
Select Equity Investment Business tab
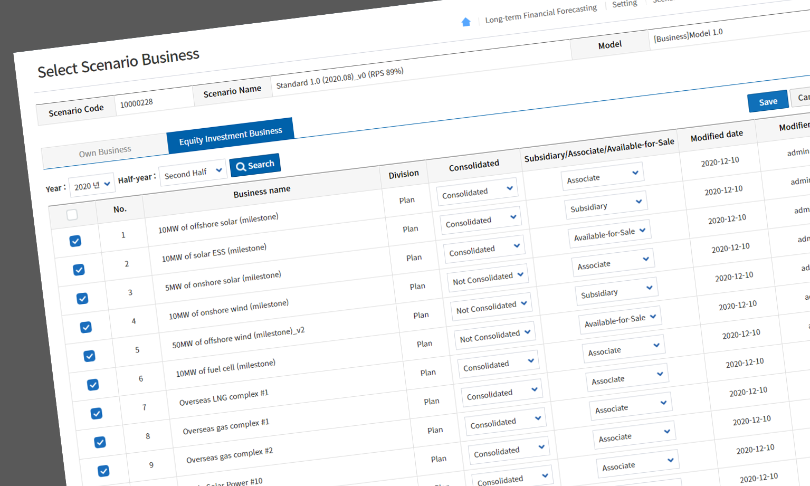(231, 136)
